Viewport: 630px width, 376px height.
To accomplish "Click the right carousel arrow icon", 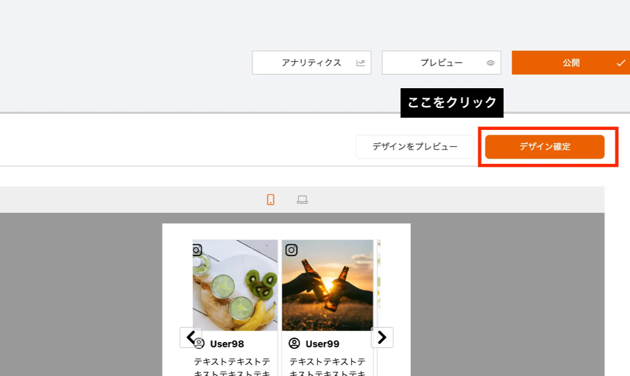I will tap(382, 337).
